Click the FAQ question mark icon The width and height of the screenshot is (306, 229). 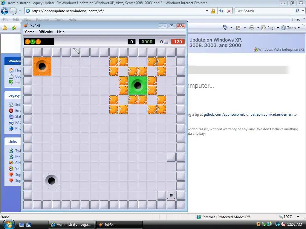tap(11, 123)
